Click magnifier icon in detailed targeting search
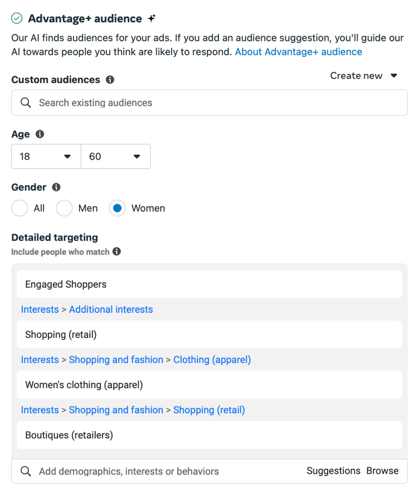The height and width of the screenshot is (495, 419). pyautogui.click(x=26, y=471)
